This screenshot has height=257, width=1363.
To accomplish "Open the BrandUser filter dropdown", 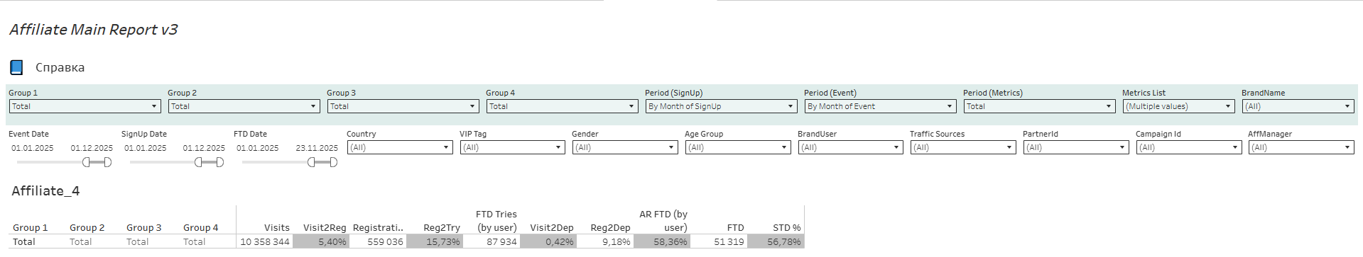I will tap(851, 147).
